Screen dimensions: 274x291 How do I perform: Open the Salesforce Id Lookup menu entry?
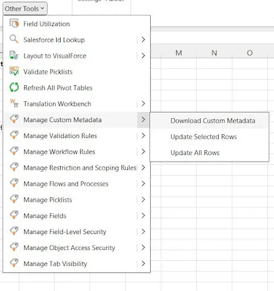[x=70, y=40]
